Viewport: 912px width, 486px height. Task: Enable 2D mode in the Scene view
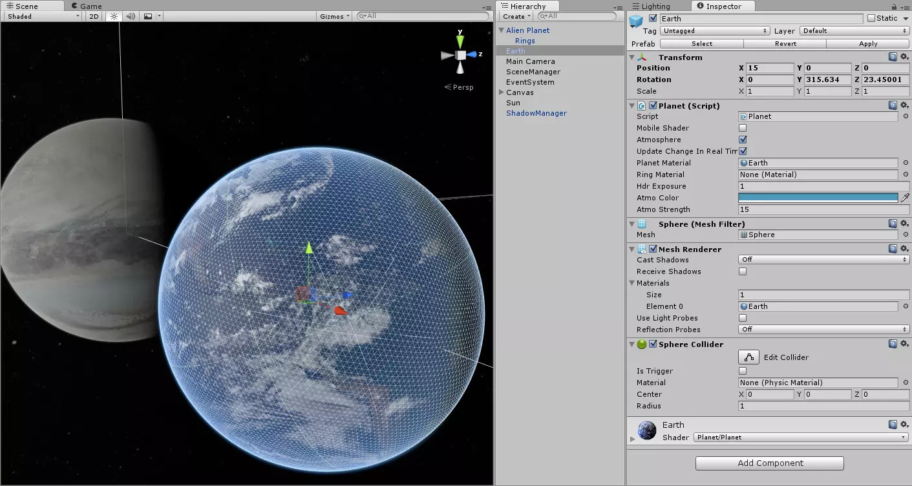pos(92,16)
